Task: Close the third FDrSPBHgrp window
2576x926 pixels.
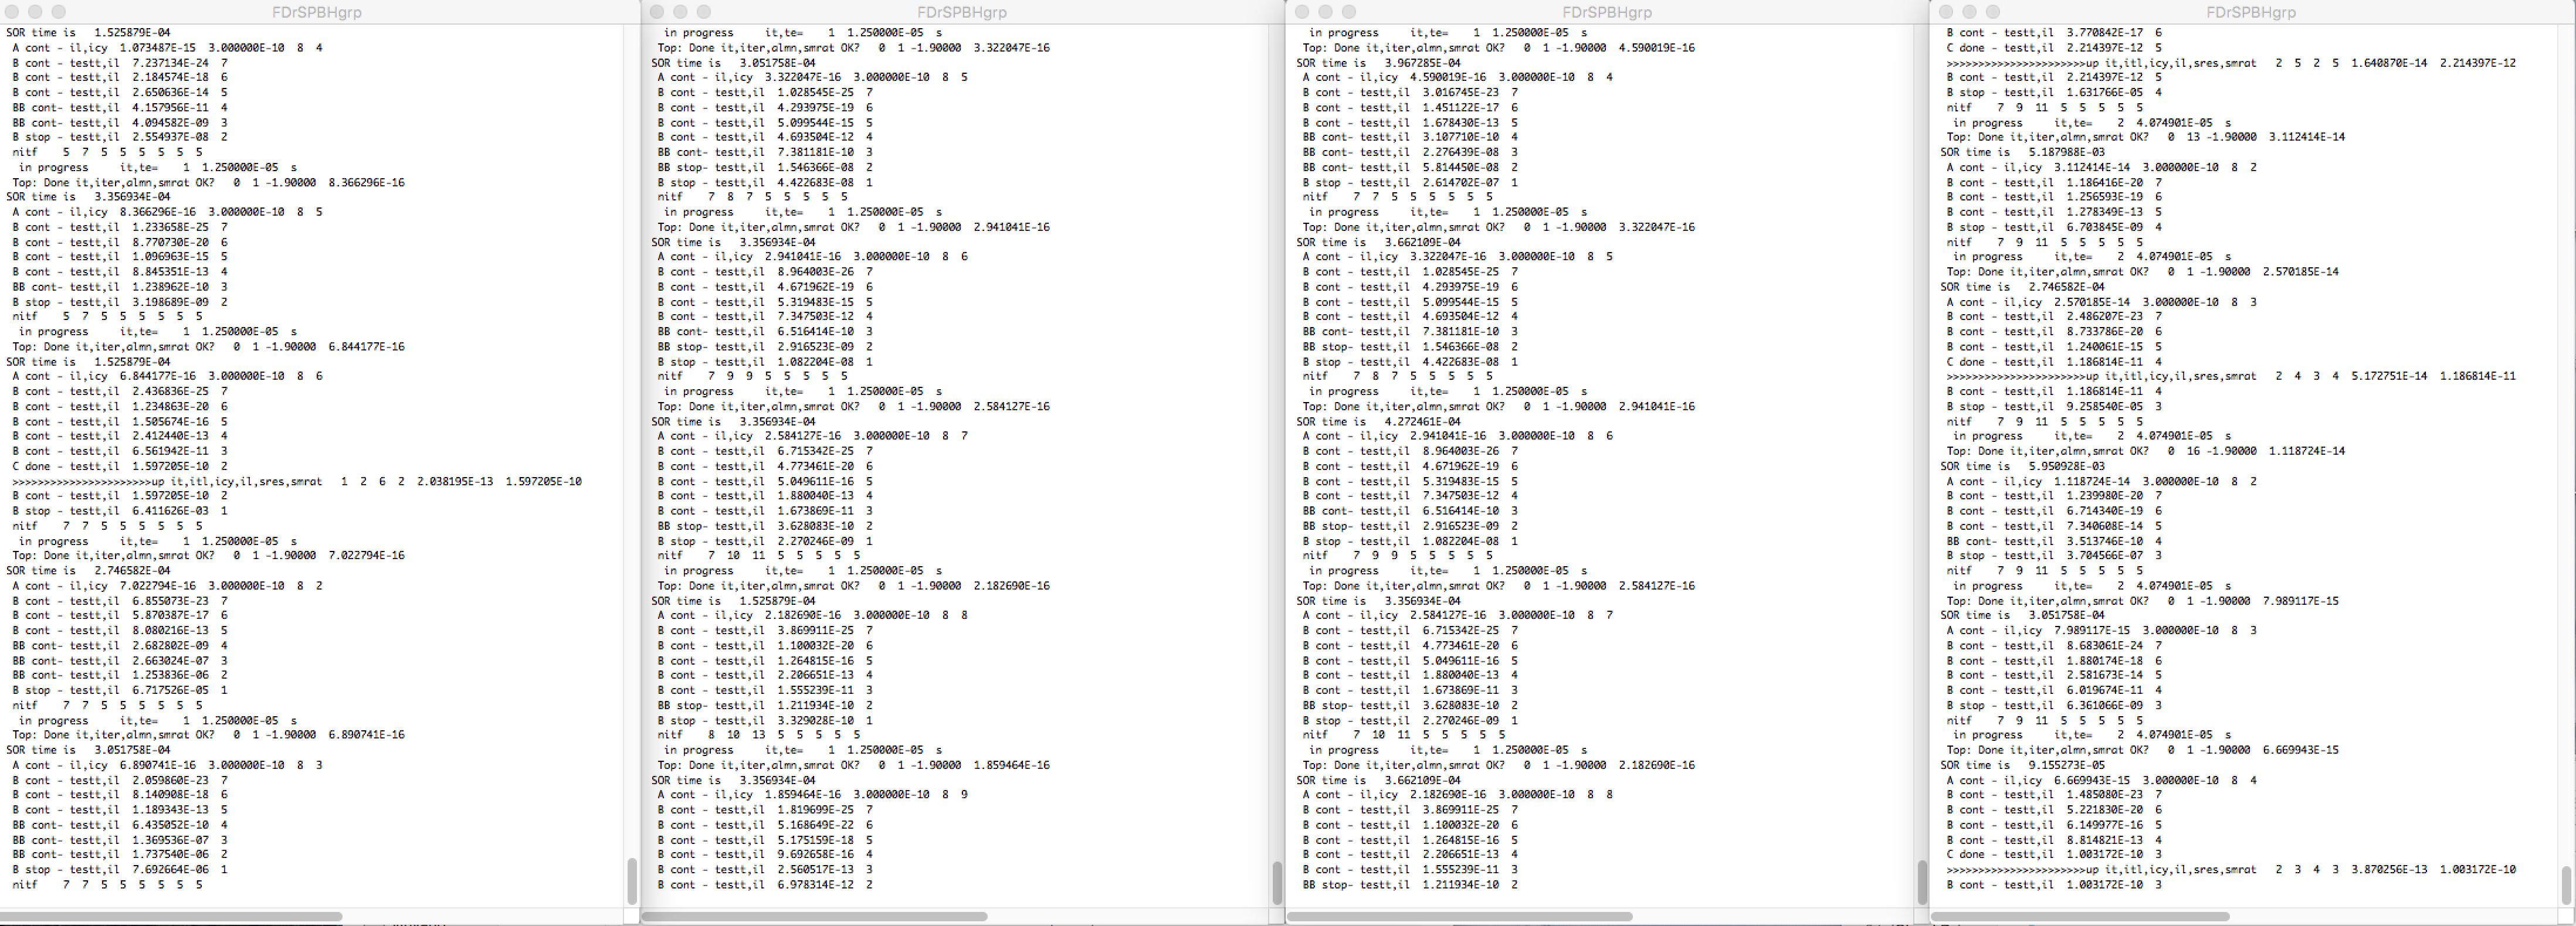Action: coord(1302,12)
